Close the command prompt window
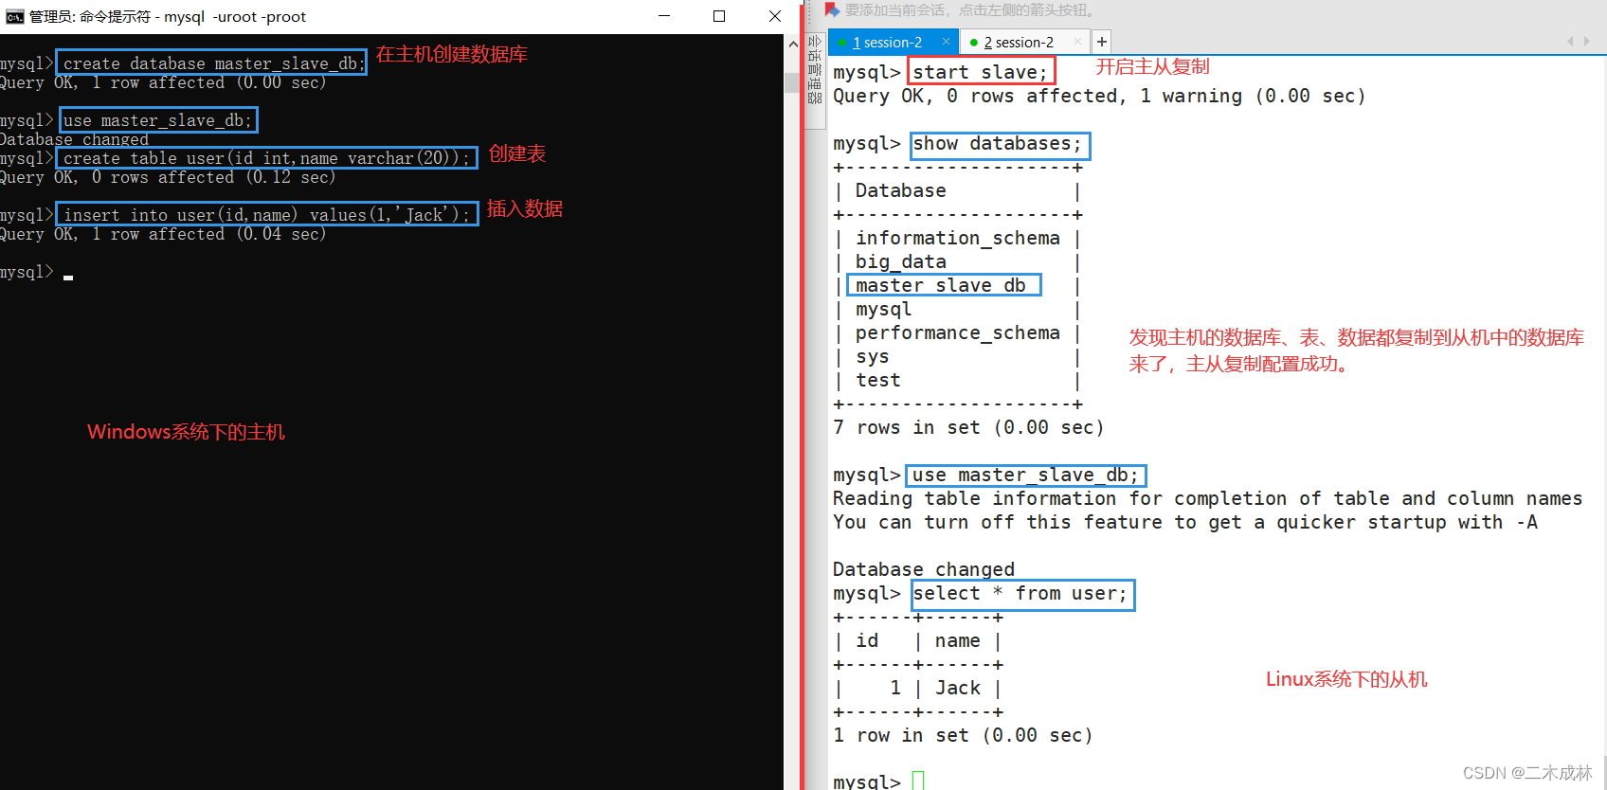The height and width of the screenshot is (790, 1607). 774,16
